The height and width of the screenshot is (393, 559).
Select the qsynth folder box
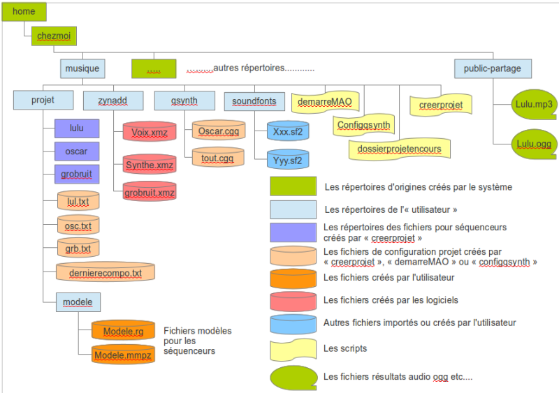pyautogui.click(x=184, y=101)
